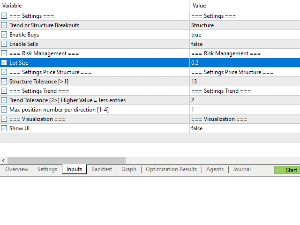The image size is (300, 225).
Task: Toggle === Settings Trend === checkbox
Action: click(x=4, y=90)
